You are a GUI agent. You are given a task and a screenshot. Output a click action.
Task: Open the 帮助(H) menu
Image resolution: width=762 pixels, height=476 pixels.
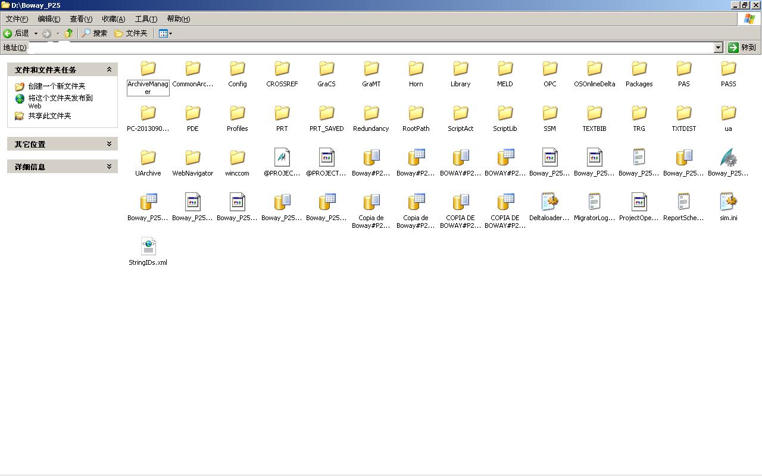[x=178, y=19]
